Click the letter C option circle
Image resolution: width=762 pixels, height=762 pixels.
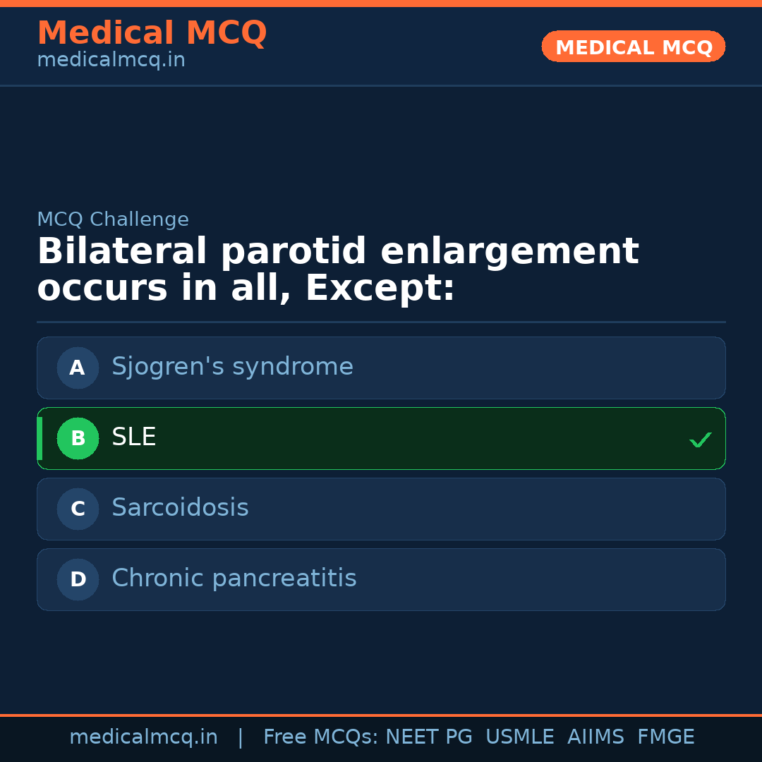coord(78,509)
